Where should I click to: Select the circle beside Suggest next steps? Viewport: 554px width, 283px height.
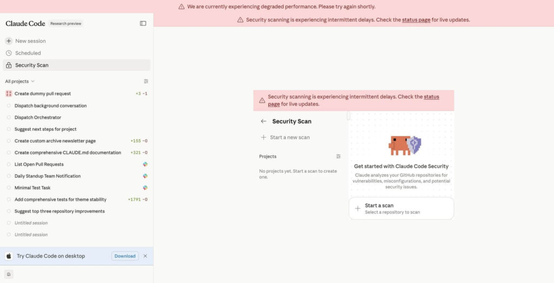coord(9,129)
